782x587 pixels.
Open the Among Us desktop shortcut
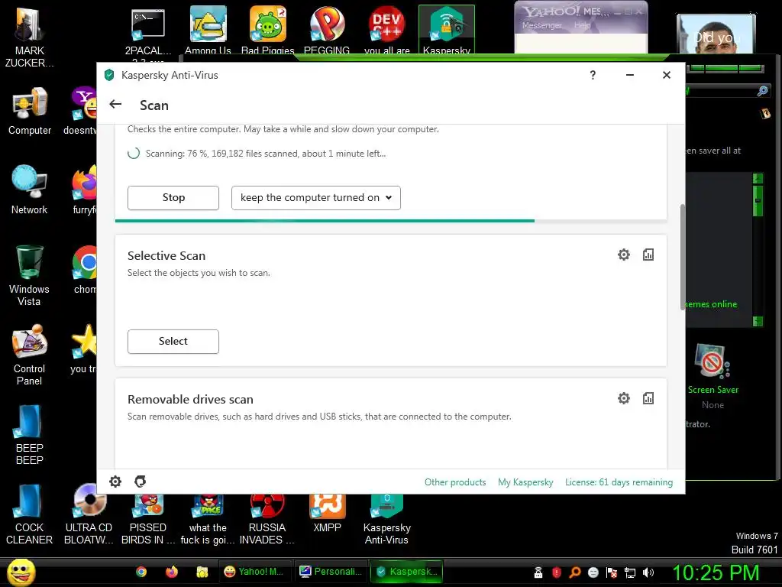[x=208, y=31]
